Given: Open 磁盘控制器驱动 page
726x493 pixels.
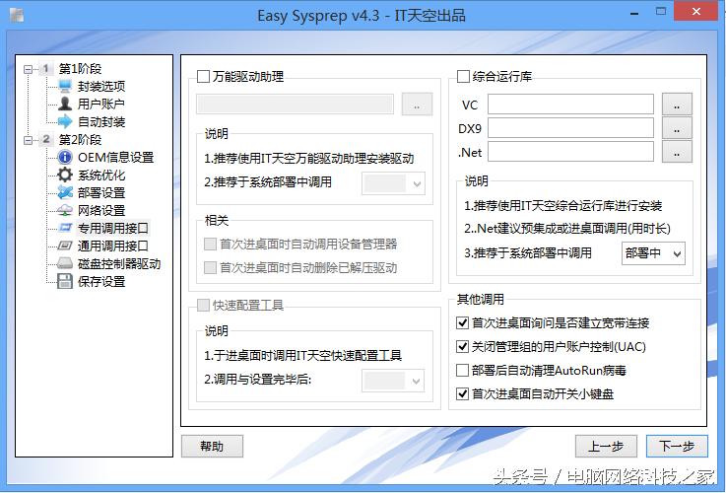Looking at the screenshot, I should click(x=119, y=263).
